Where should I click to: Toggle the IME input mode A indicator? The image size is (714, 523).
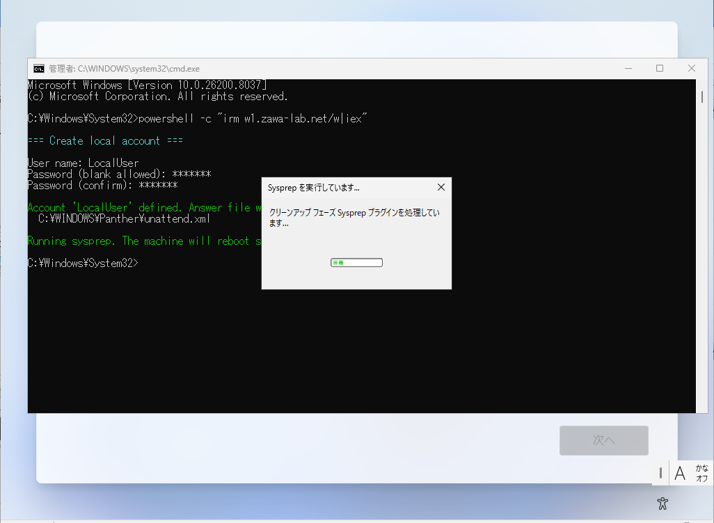point(680,474)
